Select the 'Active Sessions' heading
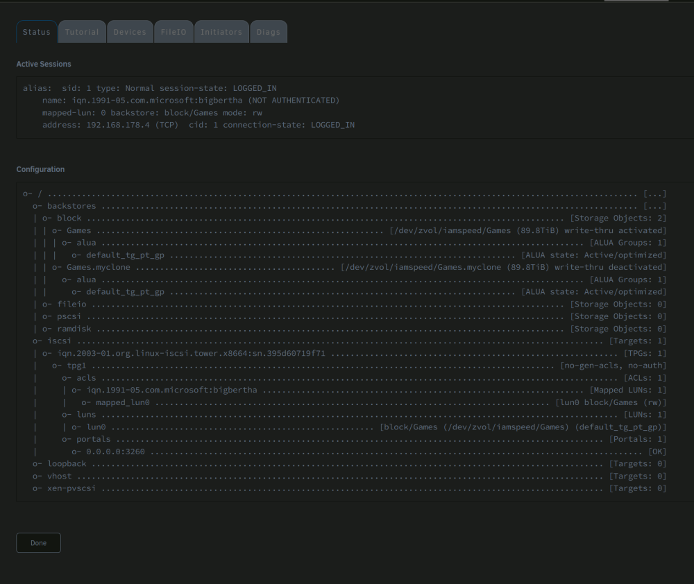The image size is (694, 584). point(44,64)
